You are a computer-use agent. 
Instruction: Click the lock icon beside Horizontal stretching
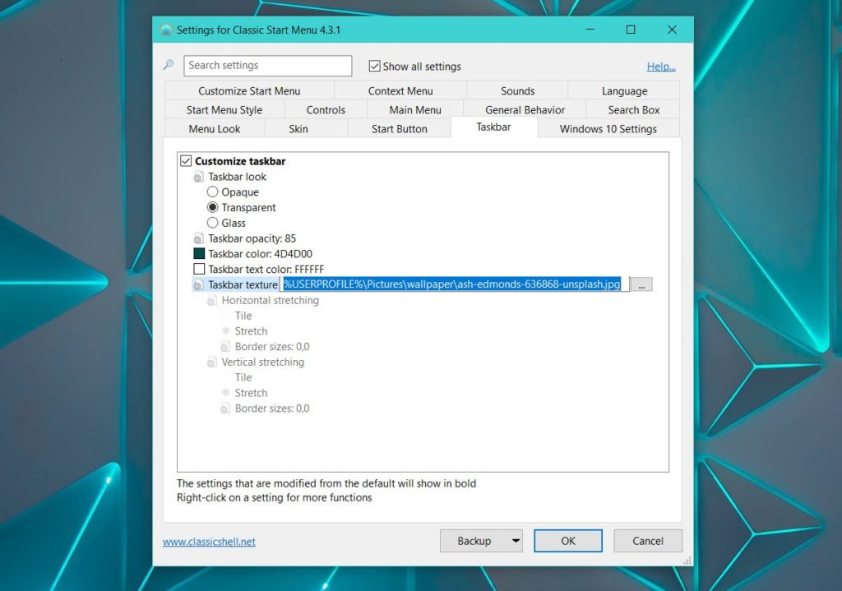(x=212, y=300)
